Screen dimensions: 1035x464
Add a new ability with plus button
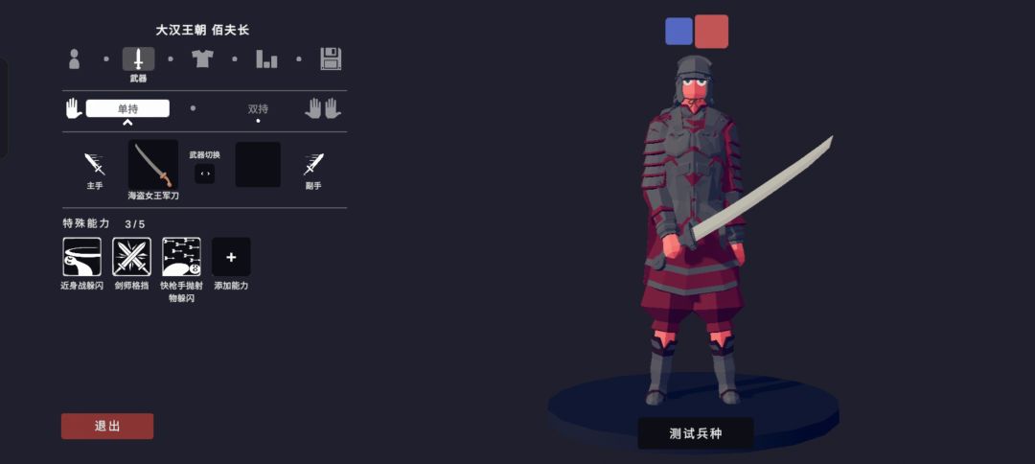(231, 257)
